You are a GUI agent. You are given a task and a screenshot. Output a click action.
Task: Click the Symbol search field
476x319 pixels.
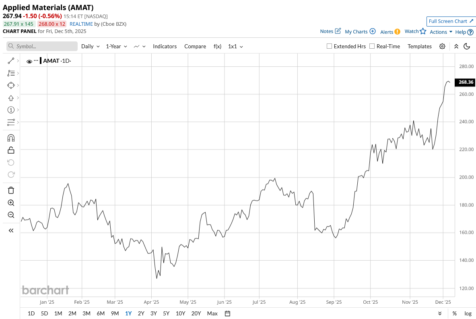point(42,46)
